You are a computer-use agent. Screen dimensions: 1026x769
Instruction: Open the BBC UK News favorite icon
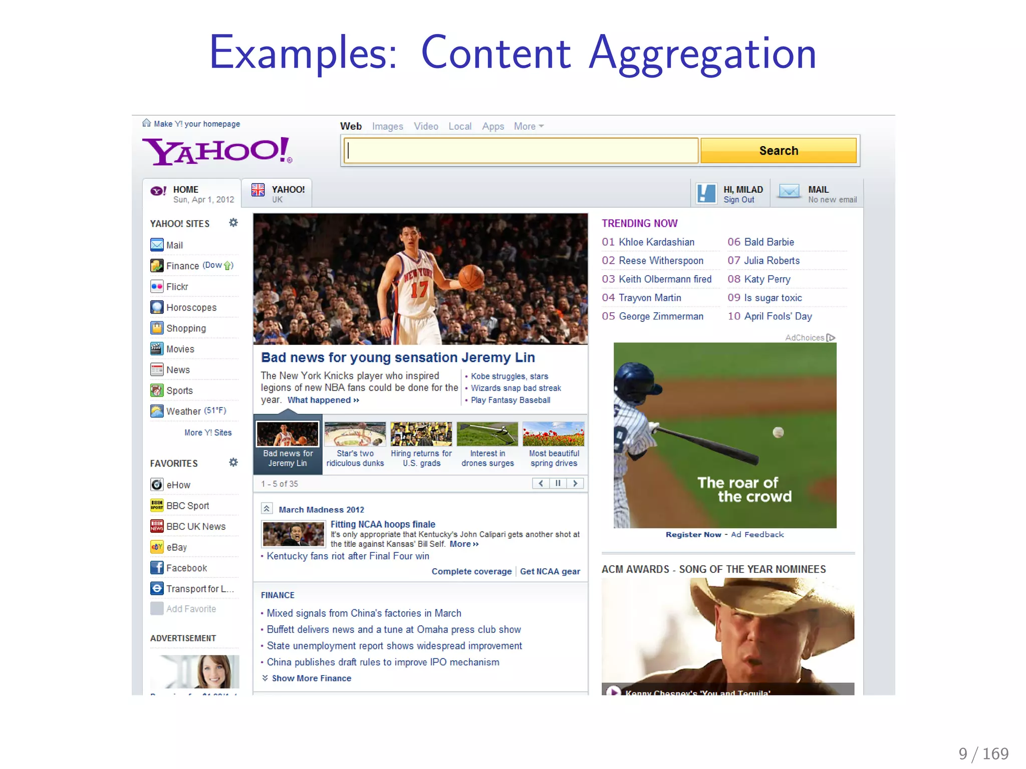pos(157,526)
